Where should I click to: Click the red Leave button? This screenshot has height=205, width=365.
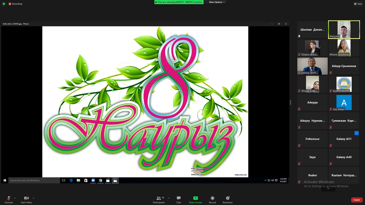coord(356,200)
